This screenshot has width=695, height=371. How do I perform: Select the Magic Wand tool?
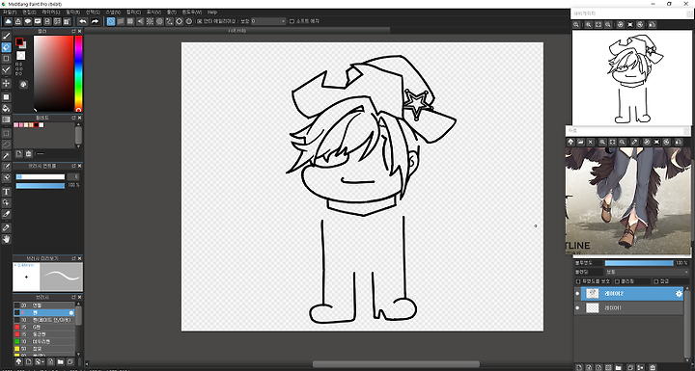point(6,155)
